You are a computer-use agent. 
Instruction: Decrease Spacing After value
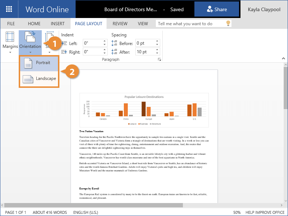click(157, 54)
